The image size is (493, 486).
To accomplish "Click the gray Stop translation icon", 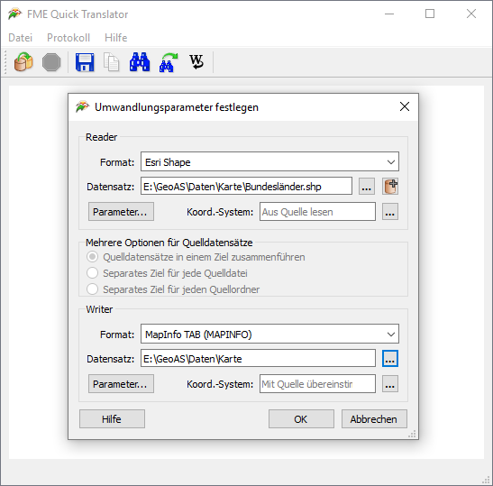I will [x=51, y=62].
